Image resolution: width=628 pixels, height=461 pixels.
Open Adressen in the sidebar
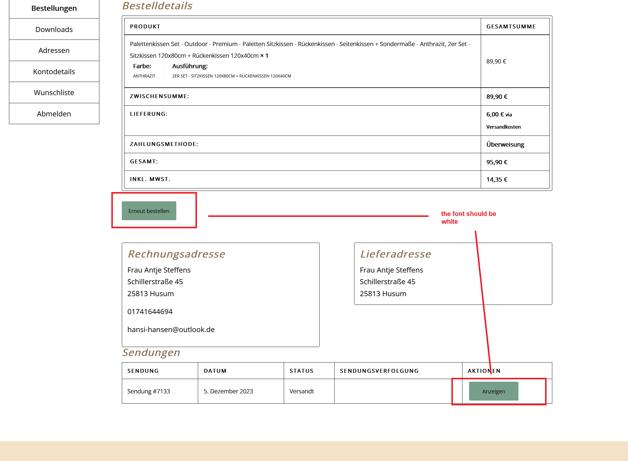click(x=54, y=51)
